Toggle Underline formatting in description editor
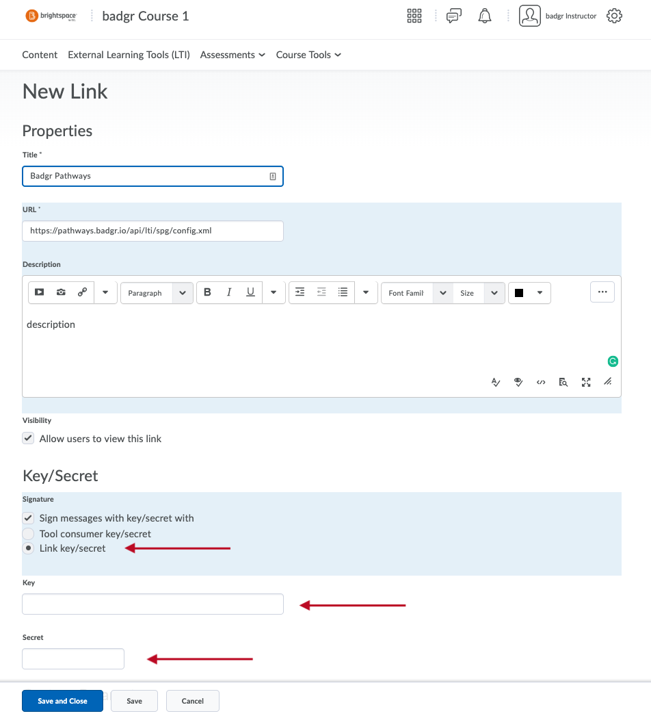 (x=250, y=292)
